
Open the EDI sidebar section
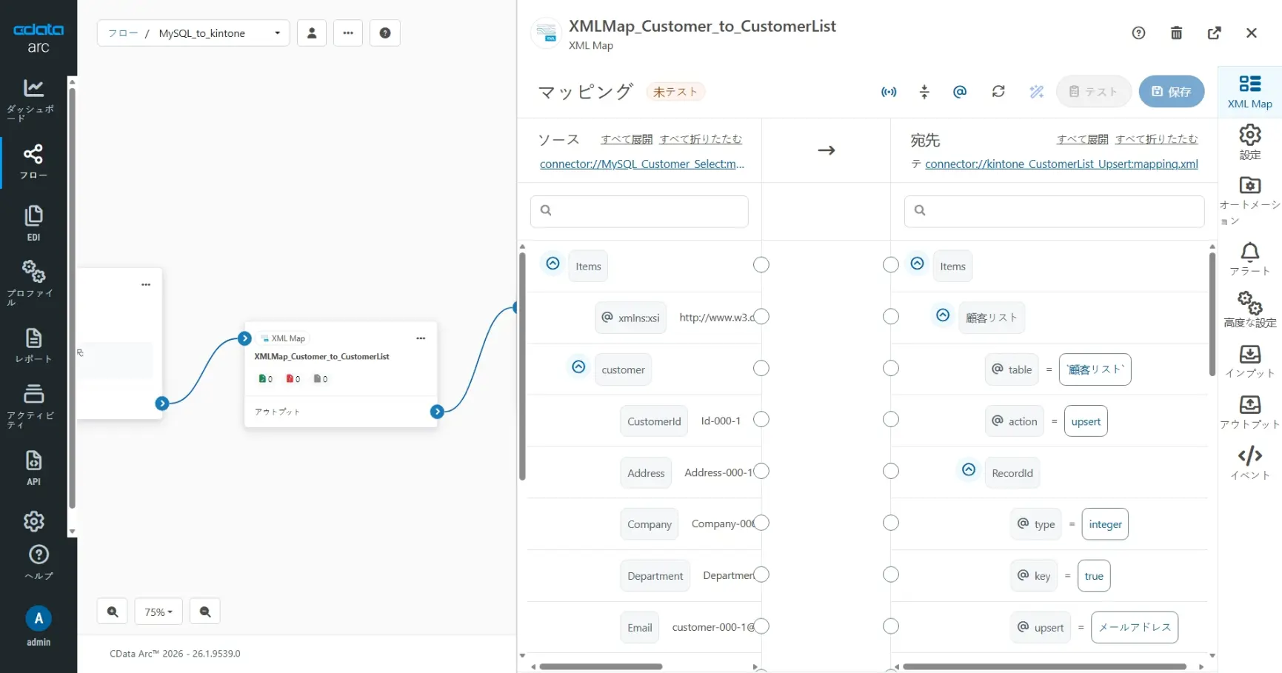tap(33, 224)
